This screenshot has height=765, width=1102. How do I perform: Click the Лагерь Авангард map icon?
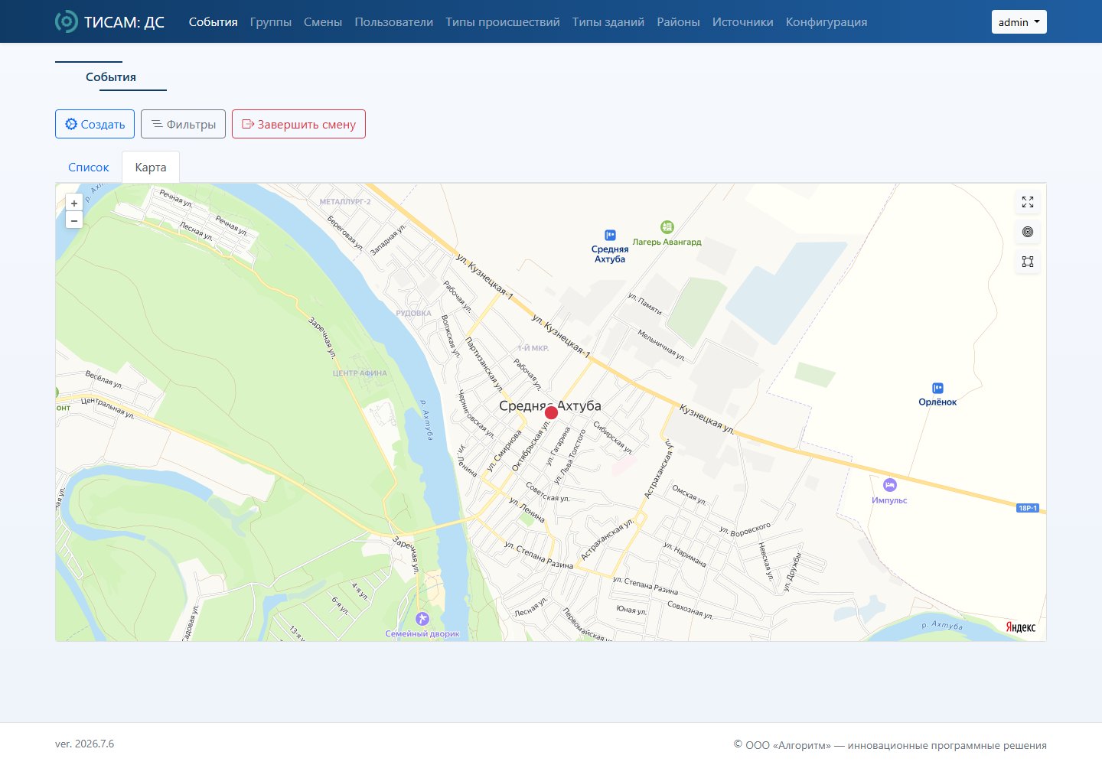[x=667, y=227]
